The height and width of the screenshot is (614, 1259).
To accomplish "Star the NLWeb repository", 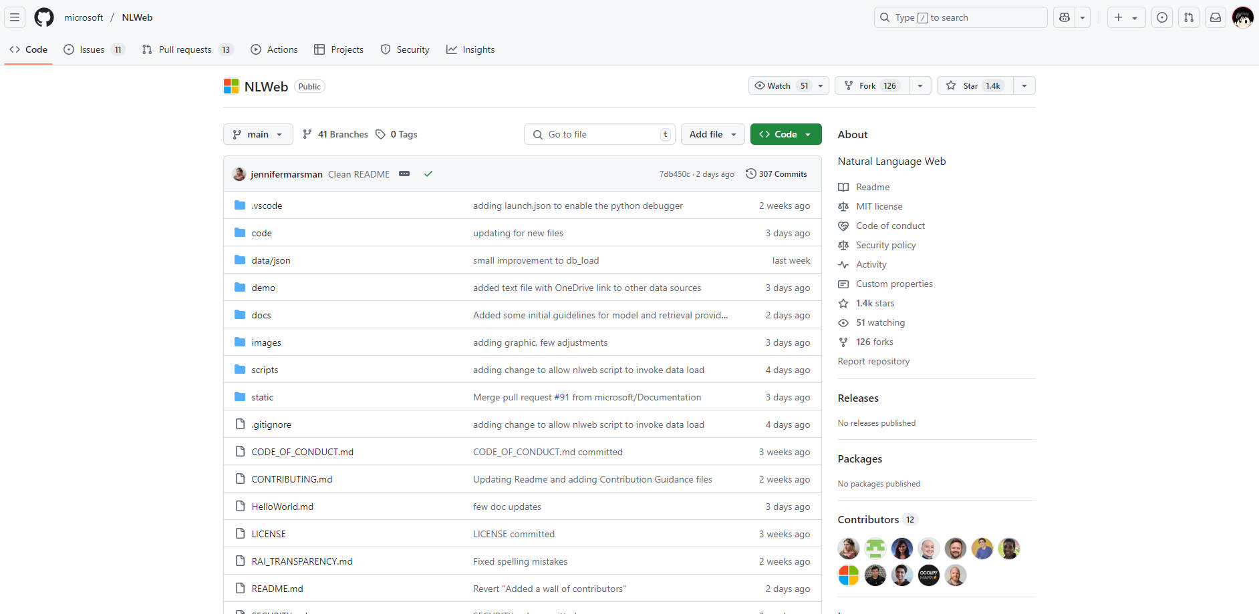I will (x=975, y=85).
